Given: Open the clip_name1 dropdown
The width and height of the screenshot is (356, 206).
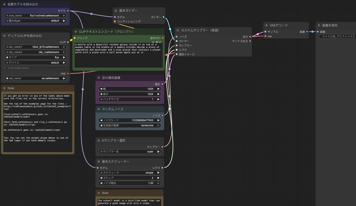Looking at the screenshot, I should coord(36,47).
